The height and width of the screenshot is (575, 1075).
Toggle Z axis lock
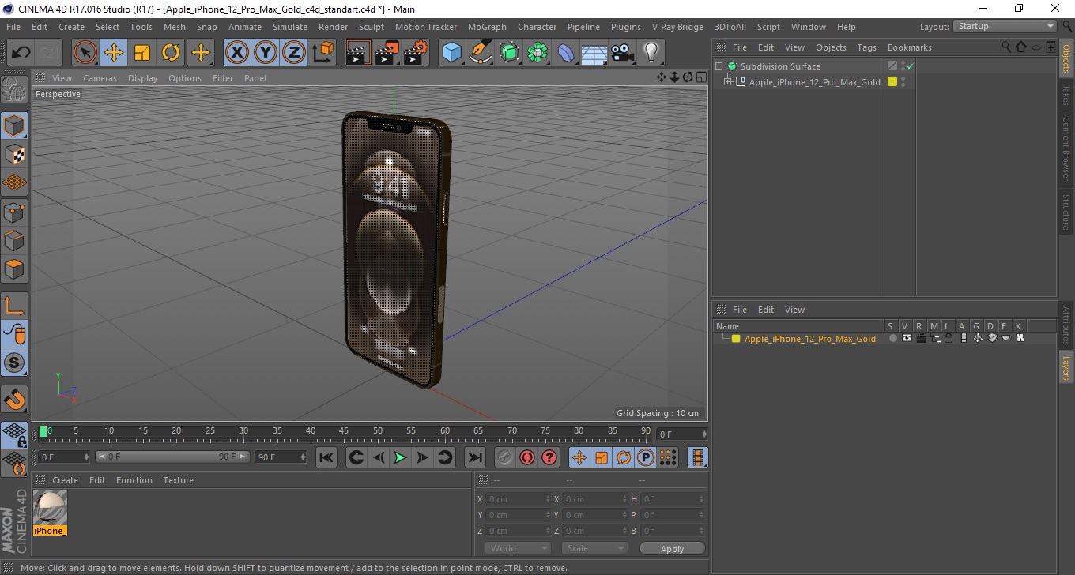(x=293, y=53)
